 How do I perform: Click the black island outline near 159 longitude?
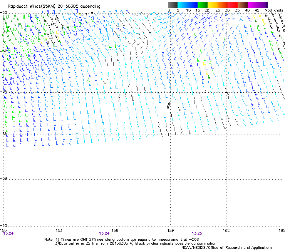click(169, 105)
